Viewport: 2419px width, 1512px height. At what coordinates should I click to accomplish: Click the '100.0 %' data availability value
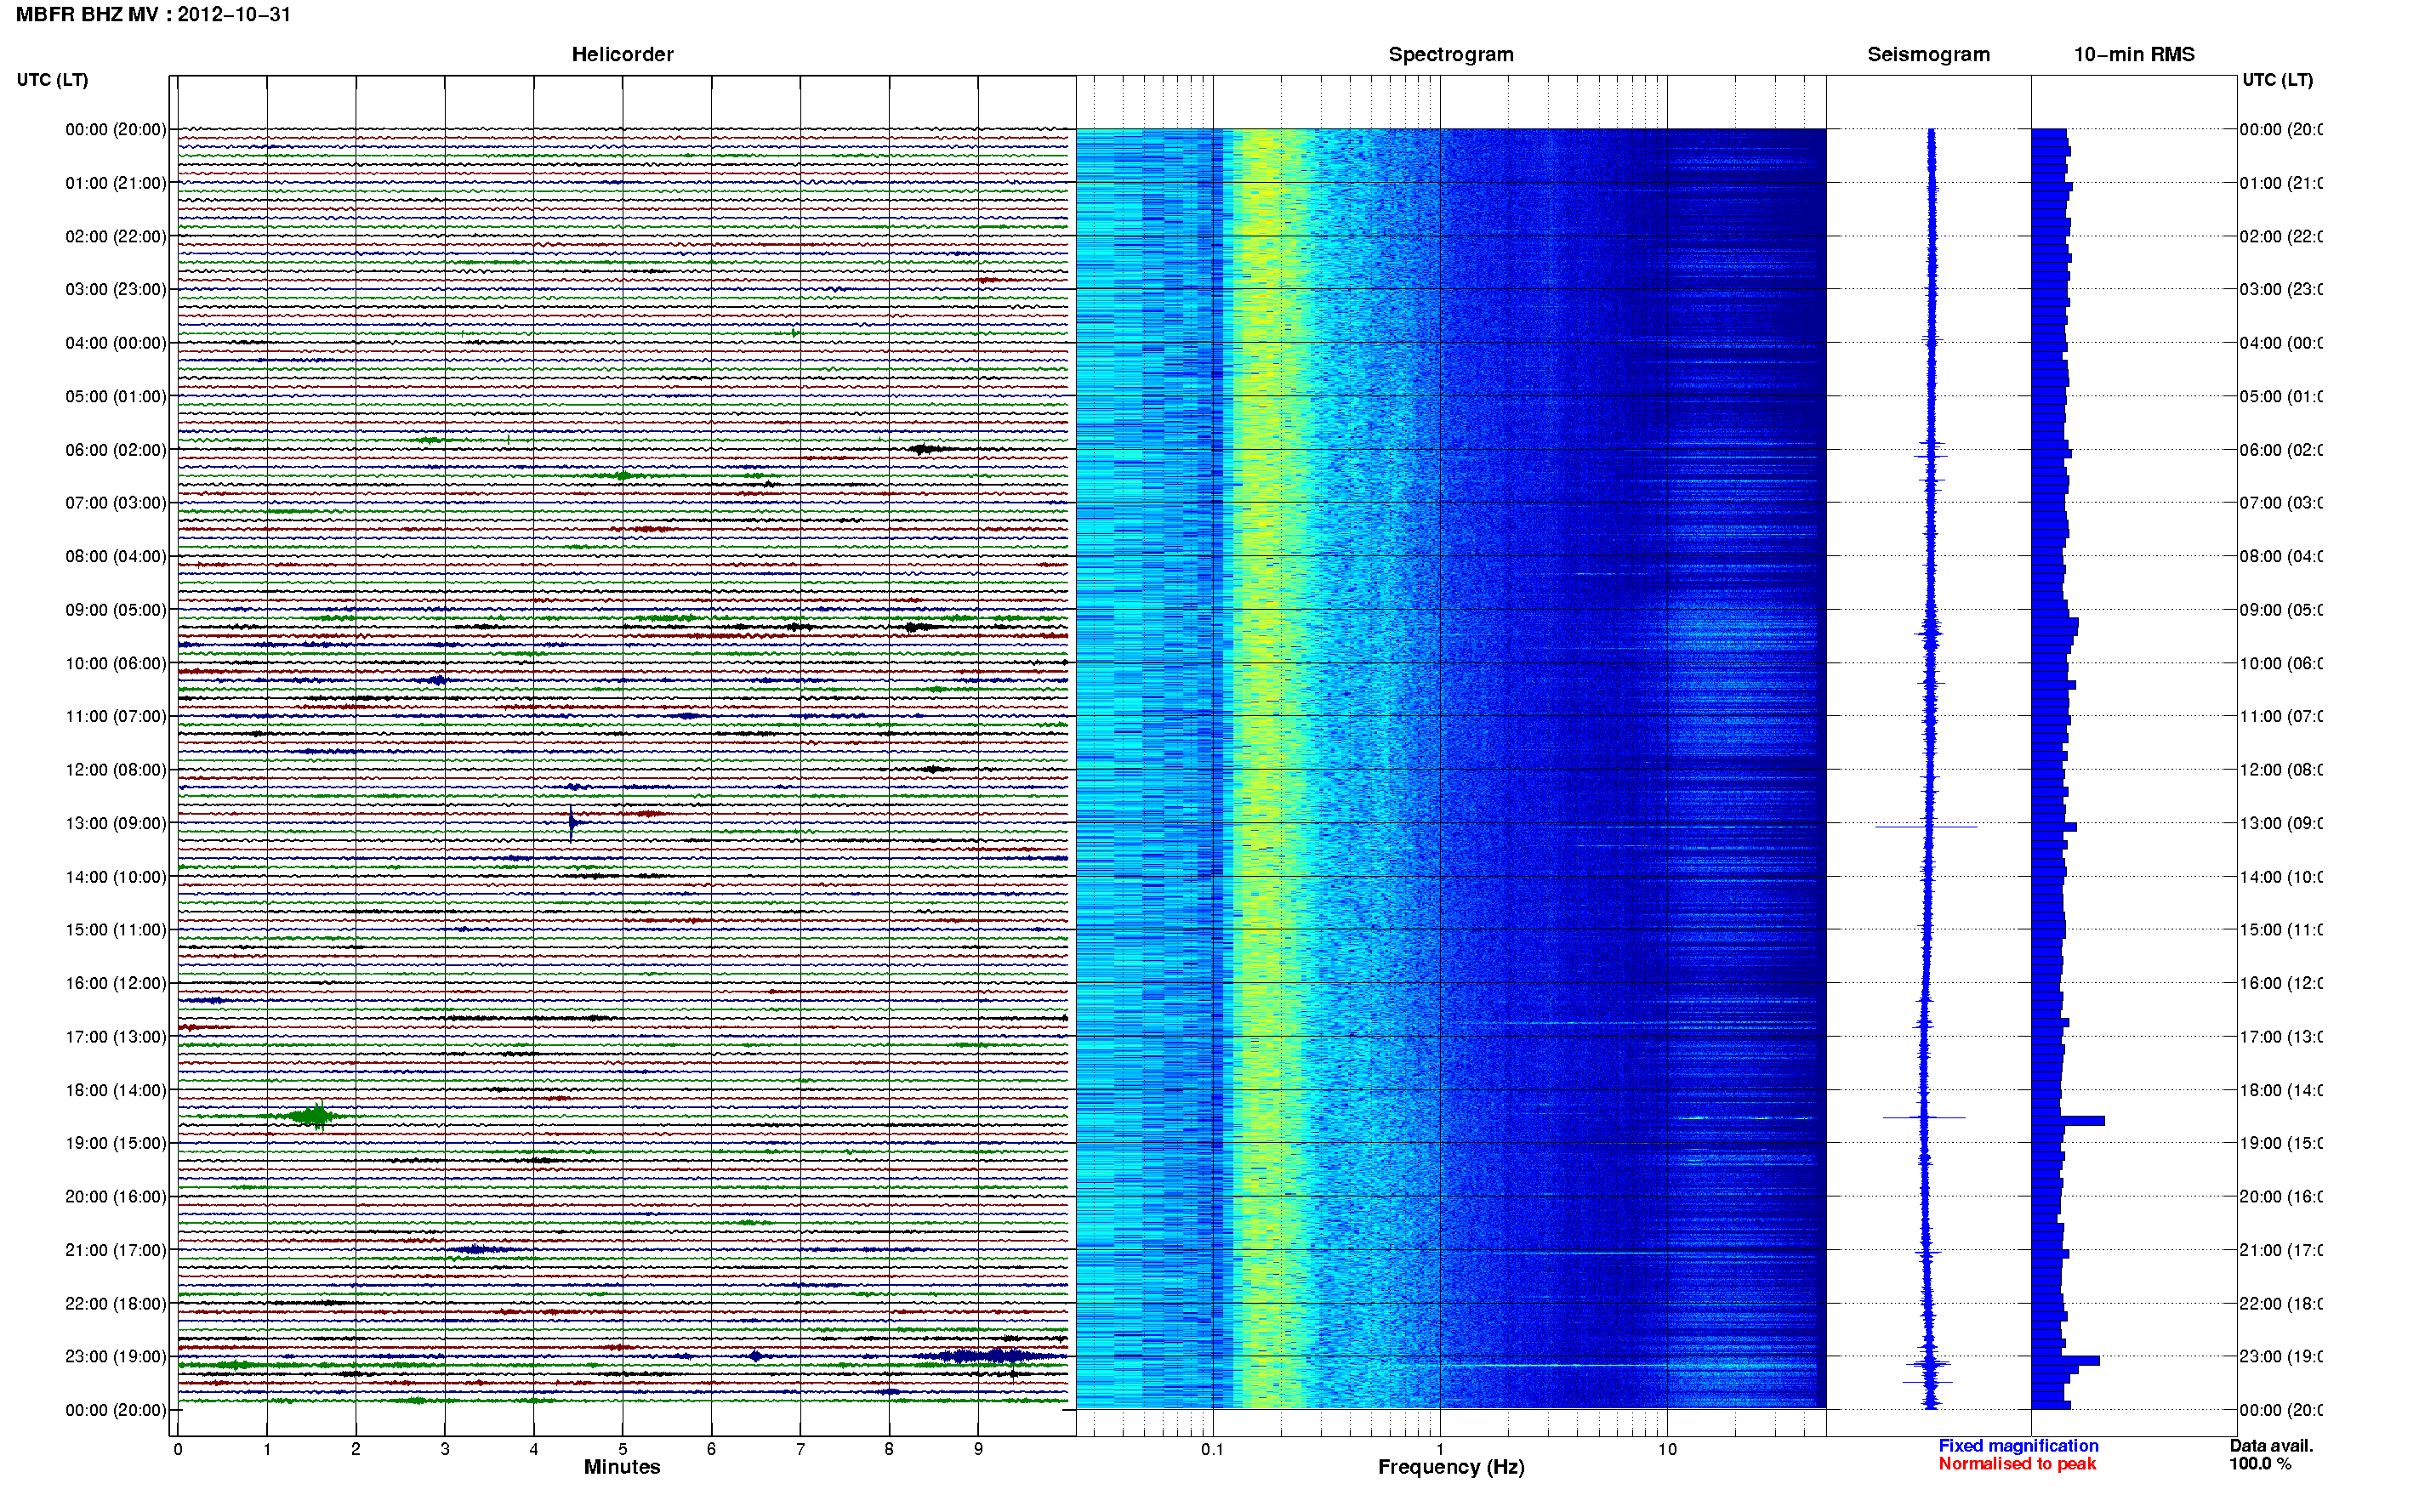[x=2260, y=1463]
